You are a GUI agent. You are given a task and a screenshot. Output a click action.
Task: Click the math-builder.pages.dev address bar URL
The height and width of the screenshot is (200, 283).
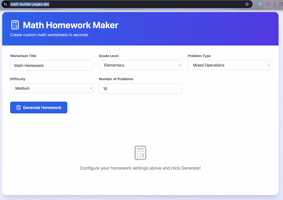[30, 4]
